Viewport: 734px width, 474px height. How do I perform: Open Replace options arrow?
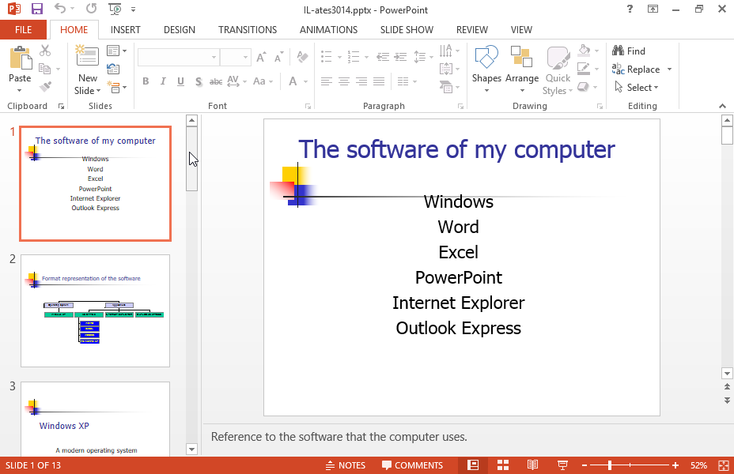coord(669,70)
